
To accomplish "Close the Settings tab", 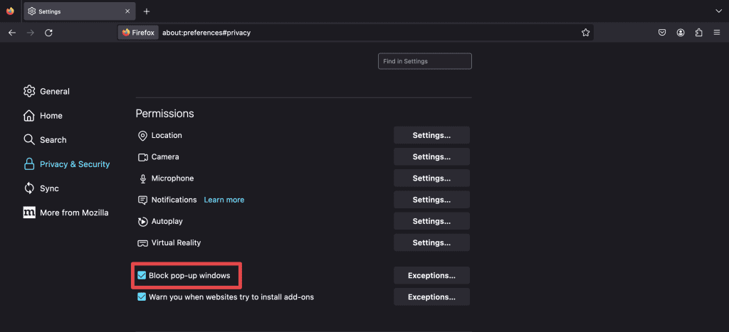I will [x=127, y=11].
